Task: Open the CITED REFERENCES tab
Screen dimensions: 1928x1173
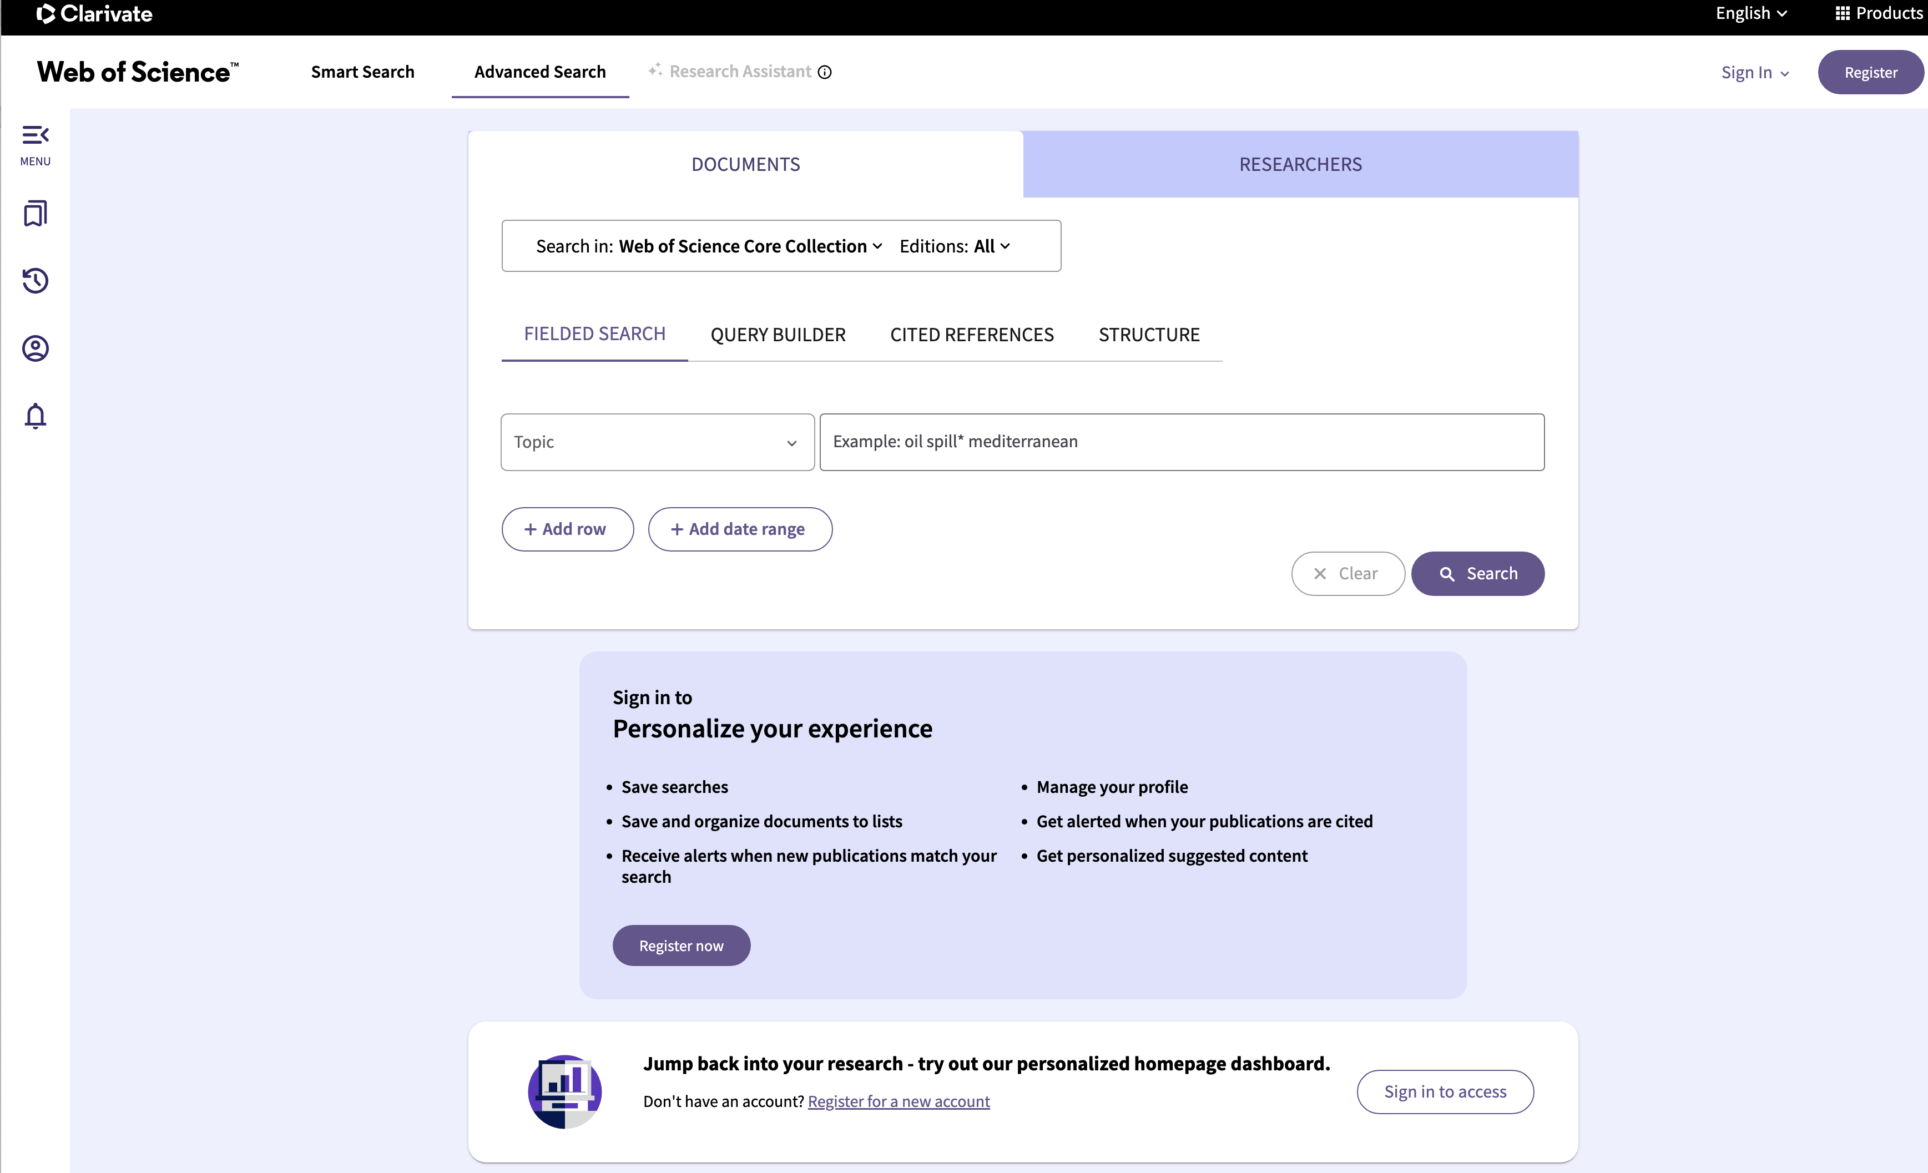Action: (x=971, y=335)
